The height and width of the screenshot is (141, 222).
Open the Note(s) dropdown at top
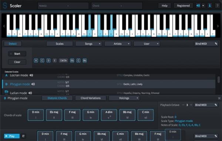(63, 6)
